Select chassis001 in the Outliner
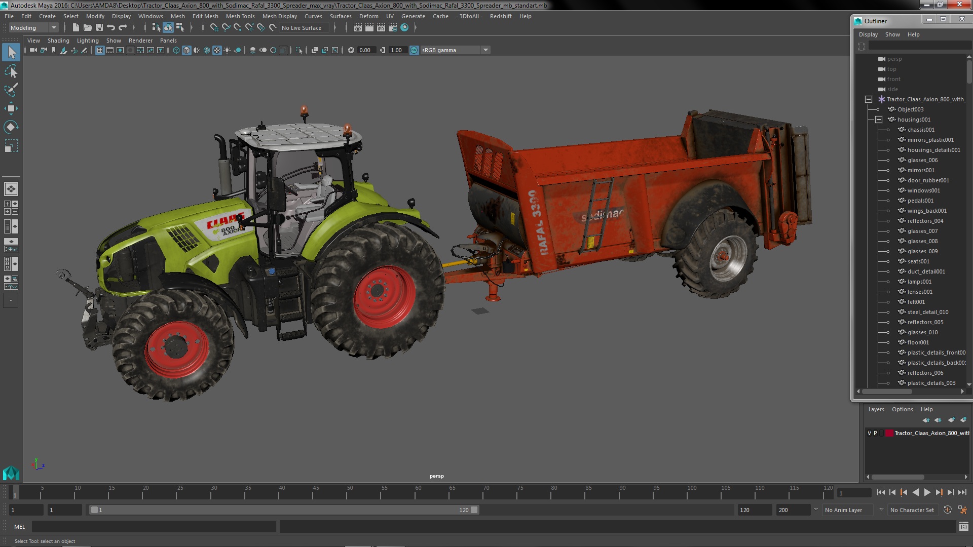The height and width of the screenshot is (547, 973). [921, 130]
